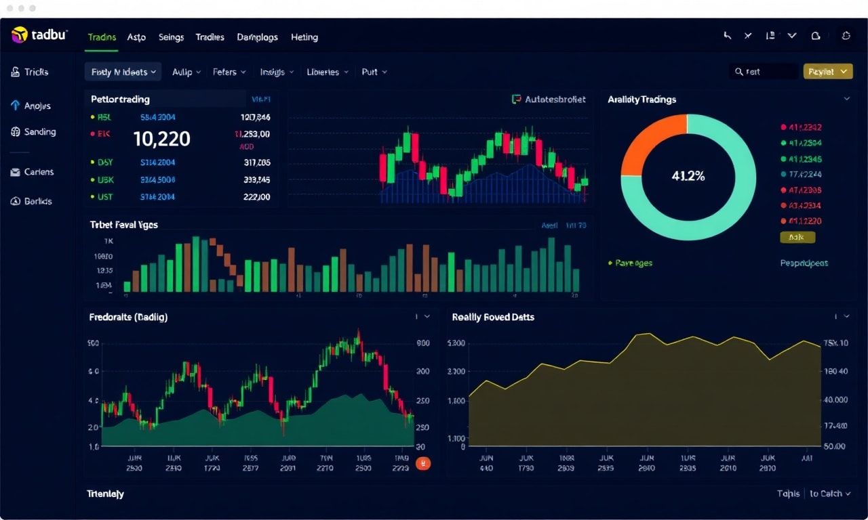Click the bell notification icon in header
Image resolution: width=868 pixels, height=520 pixels.
point(816,37)
